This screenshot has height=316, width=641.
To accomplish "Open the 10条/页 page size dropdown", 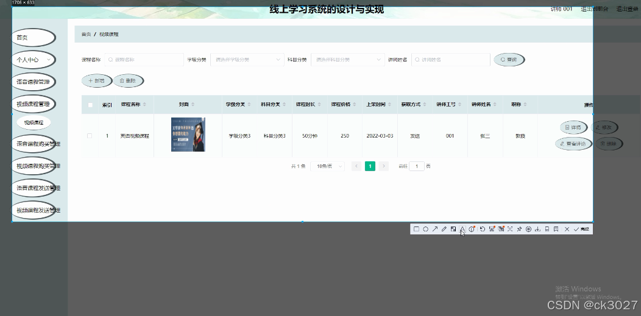I will (x=327, y=166).
